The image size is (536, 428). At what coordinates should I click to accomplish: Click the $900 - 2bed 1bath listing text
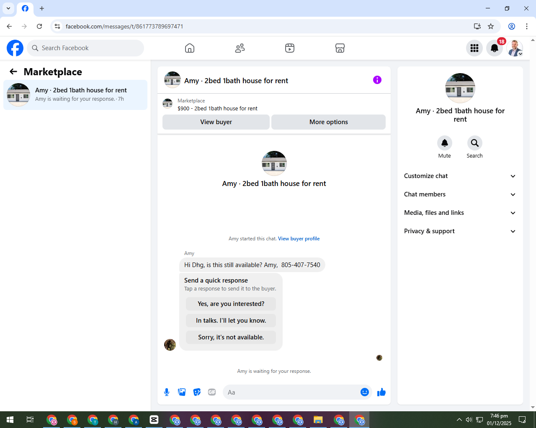[x=217, y=108]
